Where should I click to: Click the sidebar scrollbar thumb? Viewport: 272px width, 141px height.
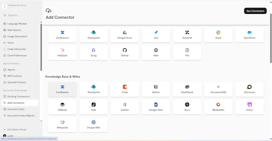(x=41, y=47)
